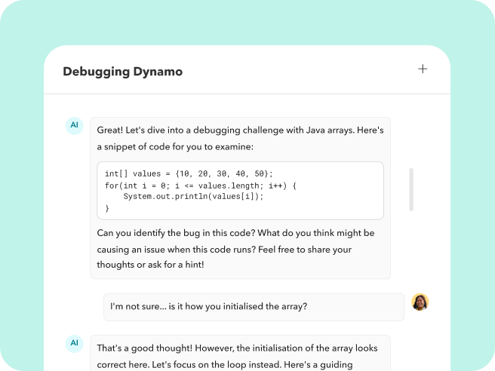Click the plus icon to start new chat
495x371 pixels.
423,69
